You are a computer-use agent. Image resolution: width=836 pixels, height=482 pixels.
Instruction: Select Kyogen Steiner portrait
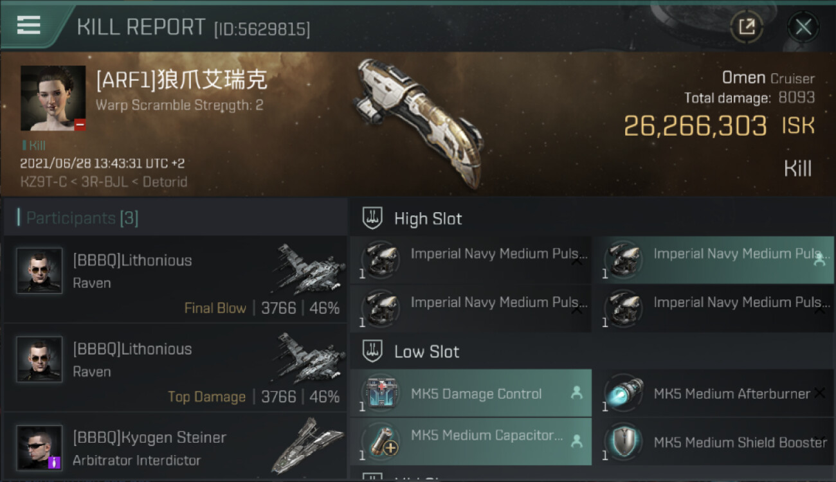click(x=40, y=447)
